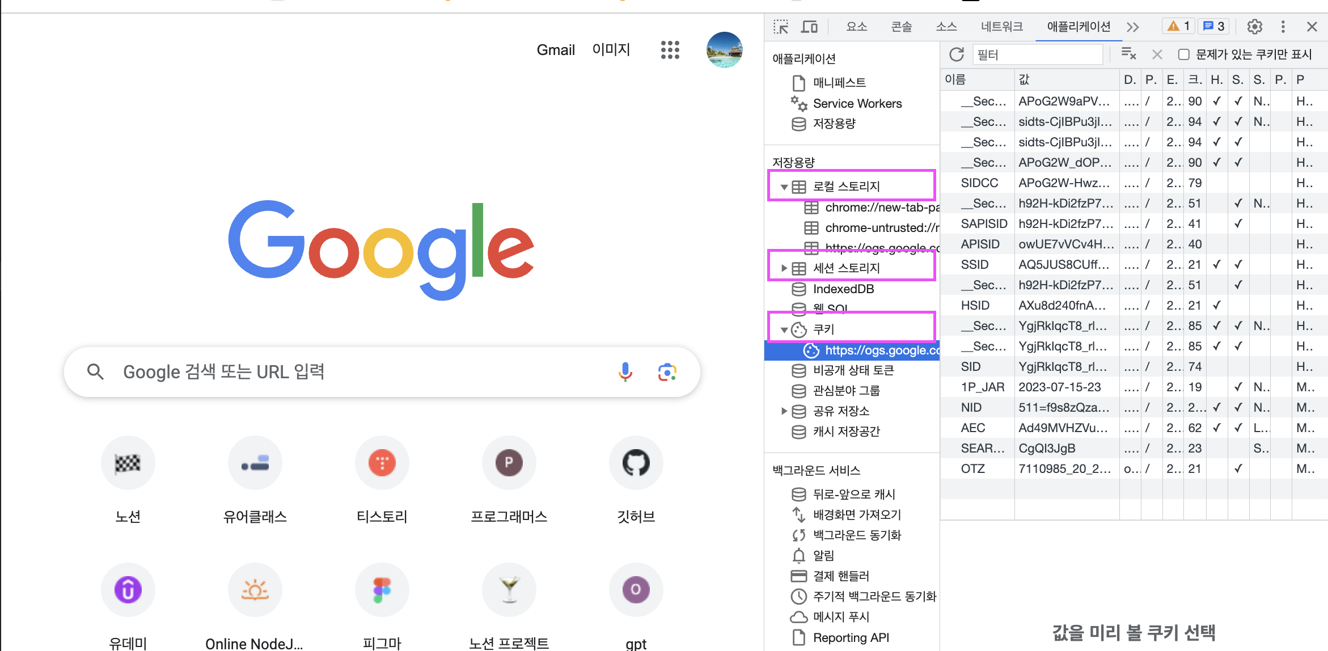Collapse the 쿠키 tree node
The height and width of the screenshot is (651, 1328).
click(784, 329)
